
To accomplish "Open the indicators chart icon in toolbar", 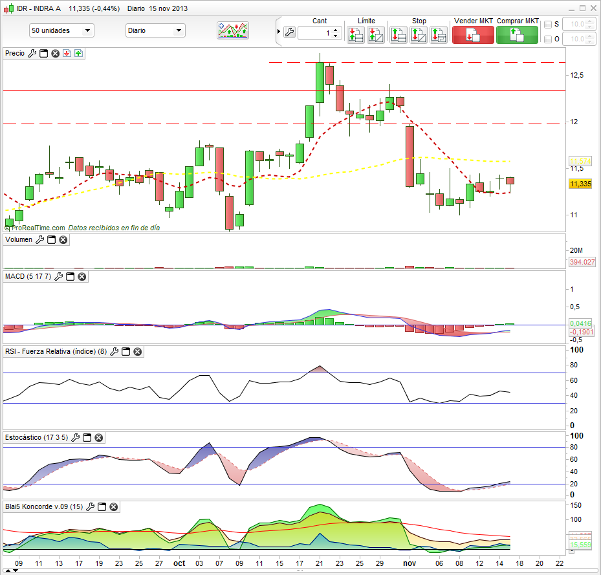I will 233,30.
